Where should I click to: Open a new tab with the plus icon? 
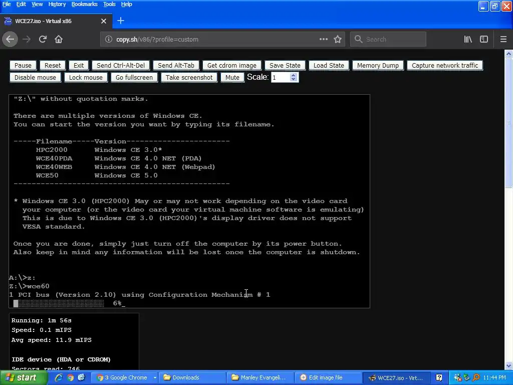[x=121, y=21]
